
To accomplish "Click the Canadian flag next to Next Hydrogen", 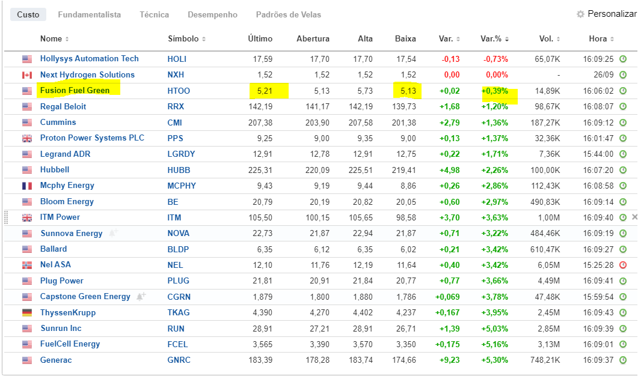I will click(x=27, y=75).
